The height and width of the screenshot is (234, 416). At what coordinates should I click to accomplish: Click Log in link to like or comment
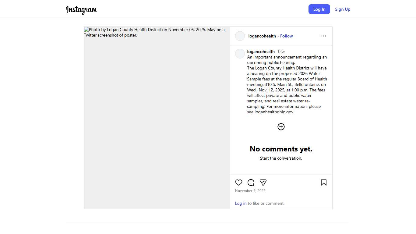point(241,203)
